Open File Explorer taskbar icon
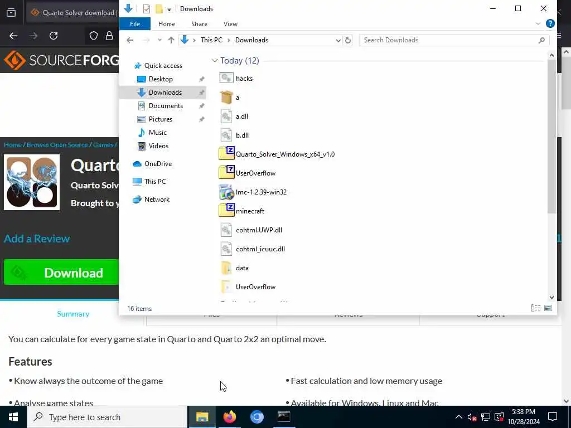This screenshot has width=571, height=428. (202, 417)
